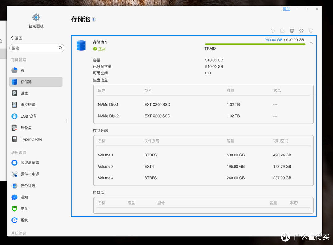Click the green capacity usage bar
This screenshot has height=245, width=333.
(255, 44)
